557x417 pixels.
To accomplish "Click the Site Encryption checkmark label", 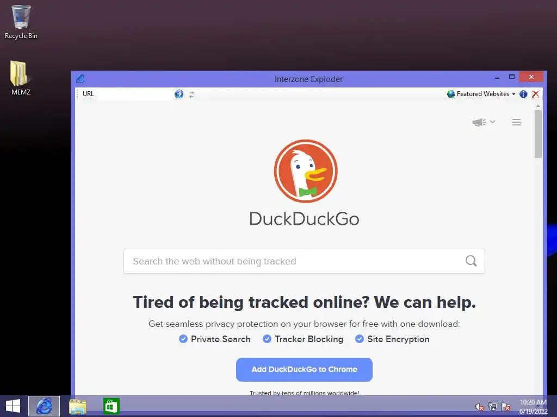I will 392,339.
